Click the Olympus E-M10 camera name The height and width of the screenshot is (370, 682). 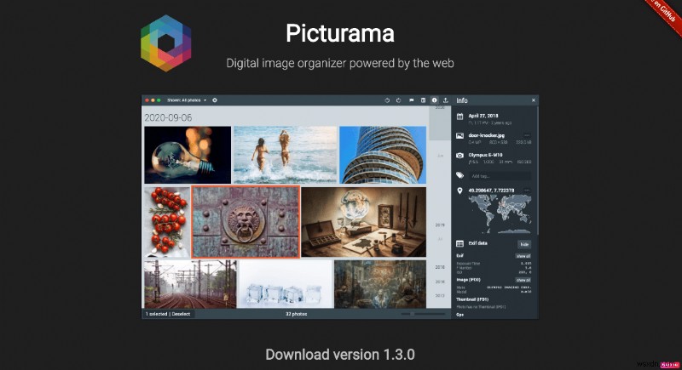pos(485,155)
